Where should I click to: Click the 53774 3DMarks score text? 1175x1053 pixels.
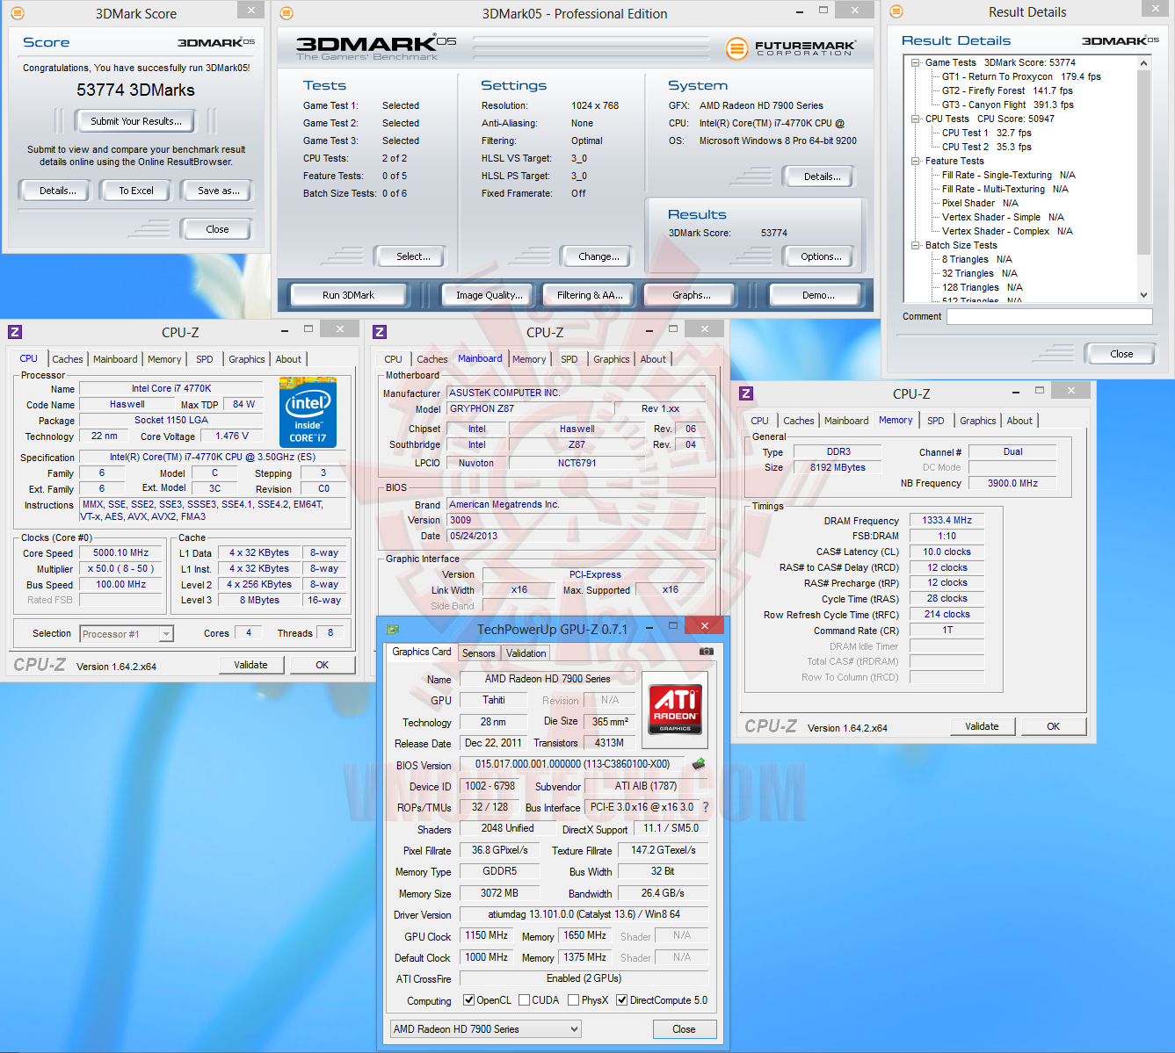[x=135, y=90]
